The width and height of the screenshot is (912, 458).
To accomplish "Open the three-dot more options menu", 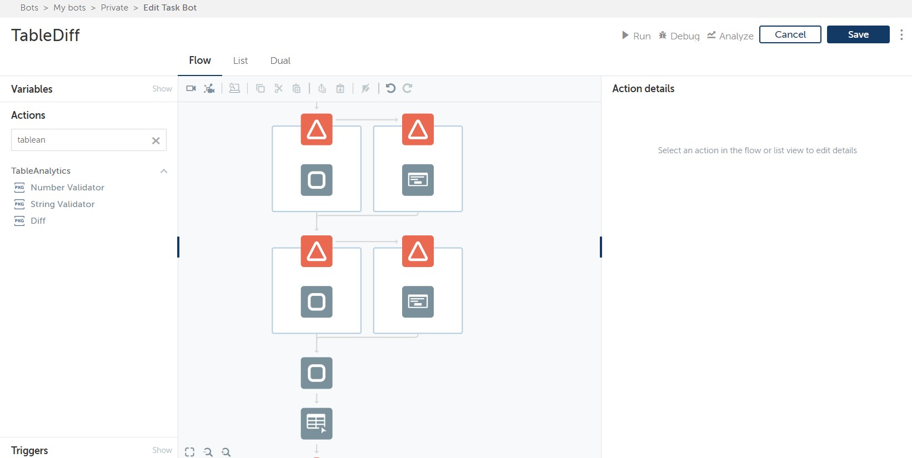I will click(901, 35).
